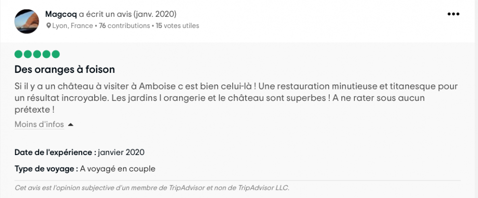Open the three-dot more options menu
478x198 pixels.
point(453,14)
